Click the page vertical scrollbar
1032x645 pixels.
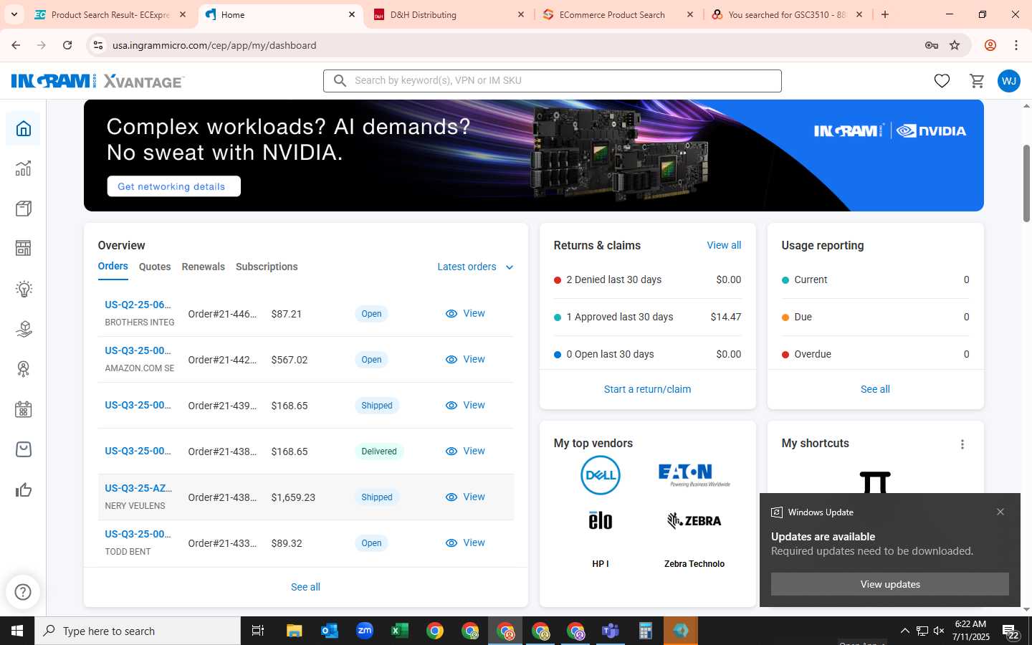pyautogui.click(x=1026, y=183)
